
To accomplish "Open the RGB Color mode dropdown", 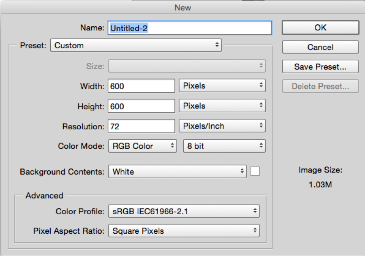I will (x=142, y=146).
